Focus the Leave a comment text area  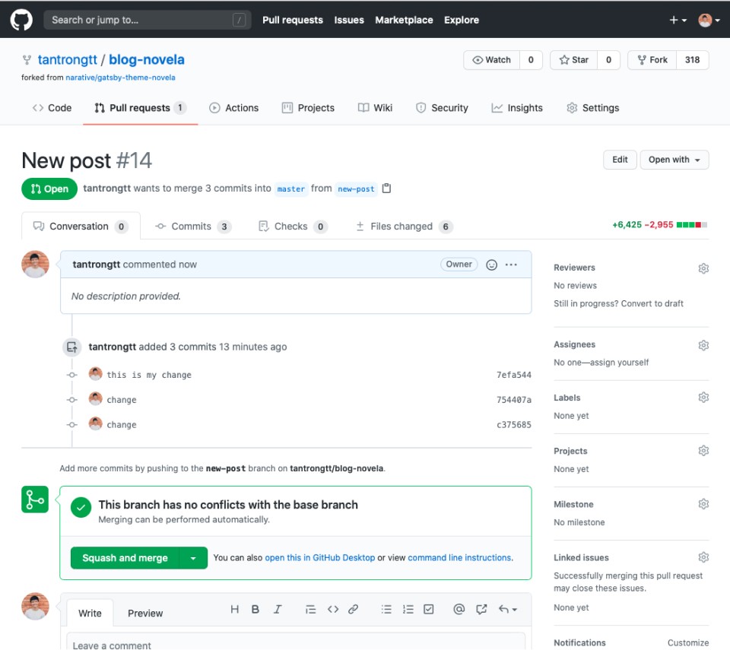(296, 642)
